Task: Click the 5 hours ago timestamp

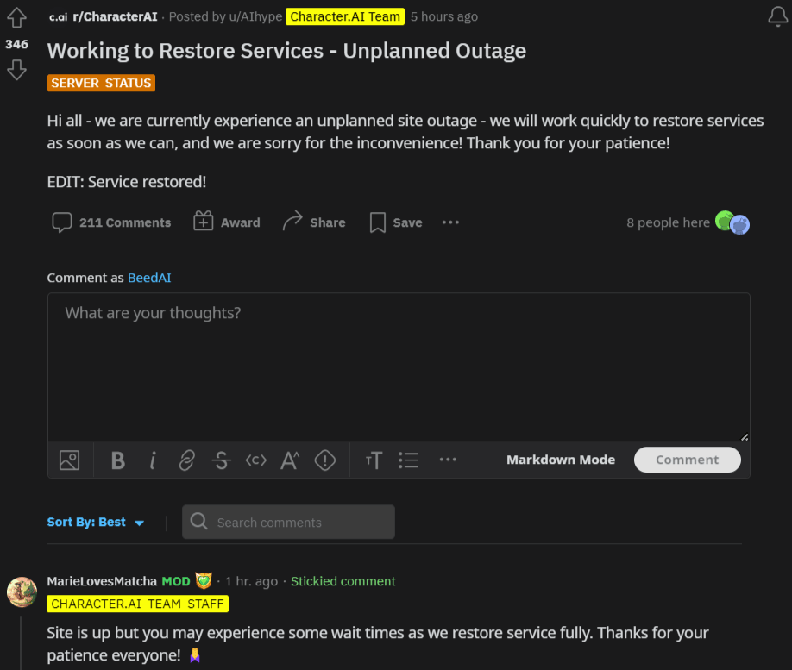Action: [444, 16]
